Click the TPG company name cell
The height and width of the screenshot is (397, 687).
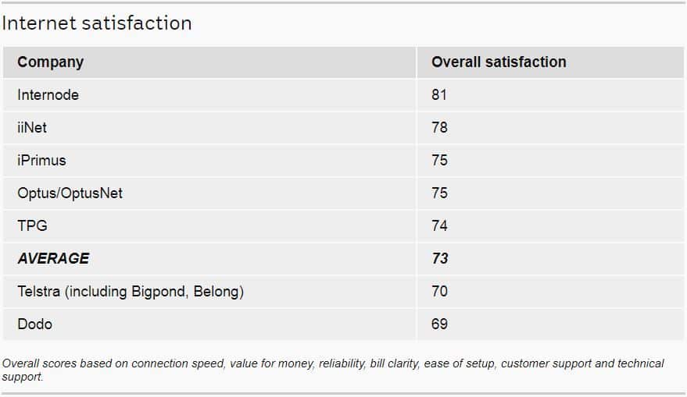click(33, 225)
